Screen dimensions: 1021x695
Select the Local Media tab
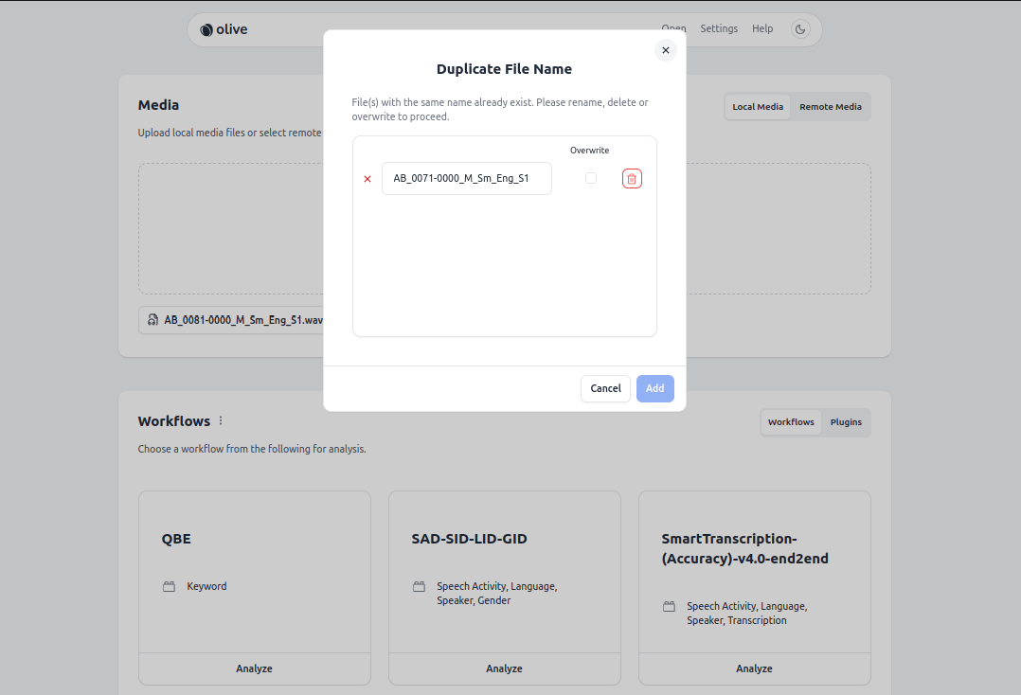point(758,106)
